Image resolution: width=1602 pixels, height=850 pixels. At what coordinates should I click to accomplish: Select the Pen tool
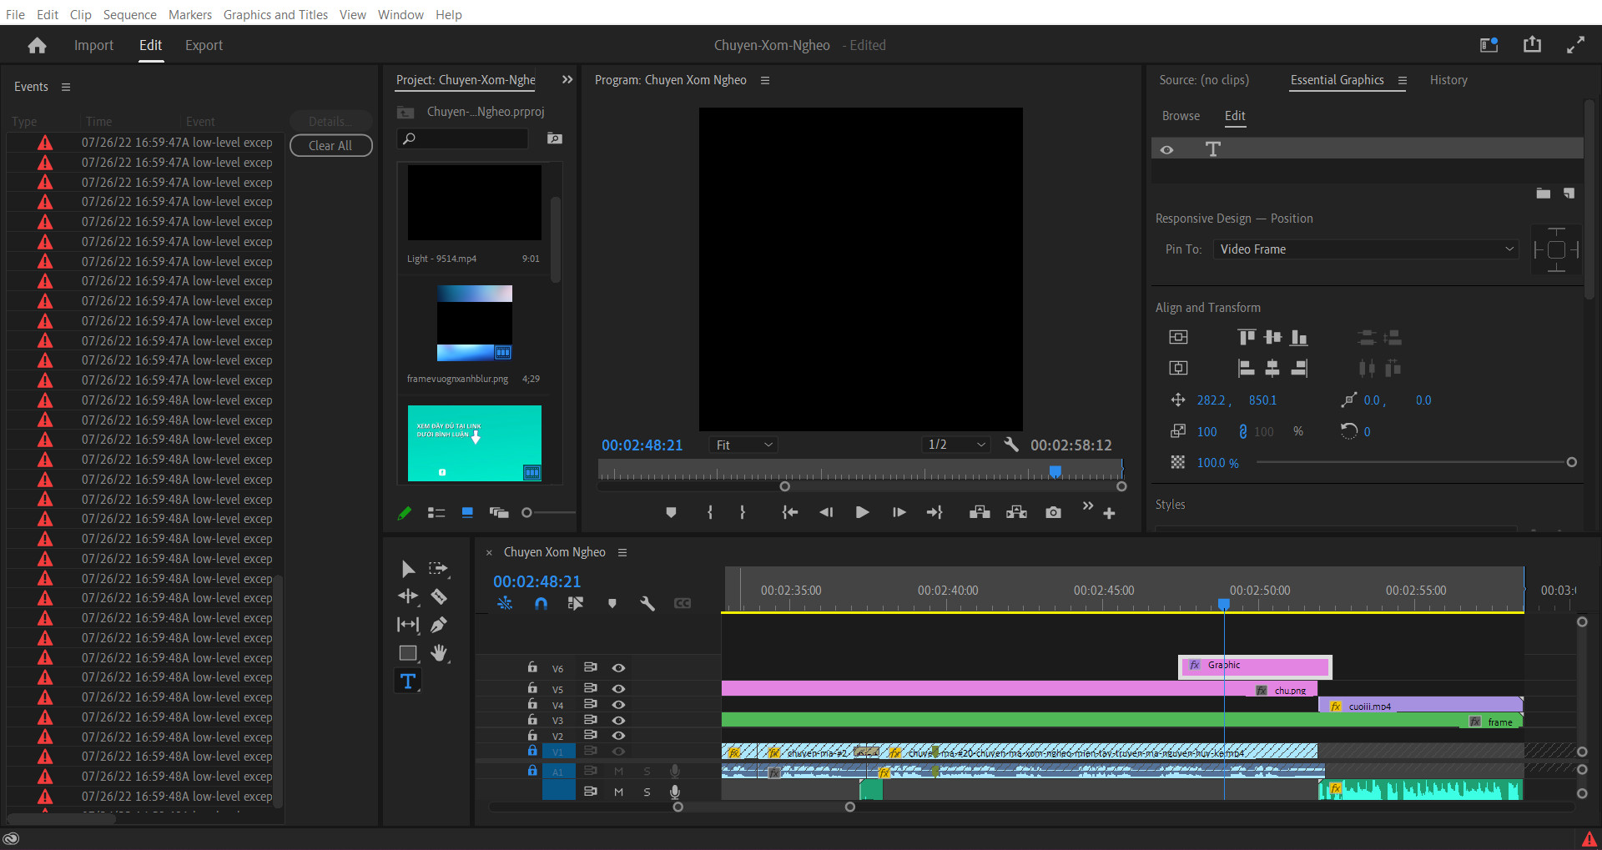[x=440, y=624]
